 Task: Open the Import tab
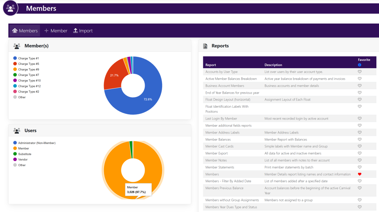click(x=83, y=31)
